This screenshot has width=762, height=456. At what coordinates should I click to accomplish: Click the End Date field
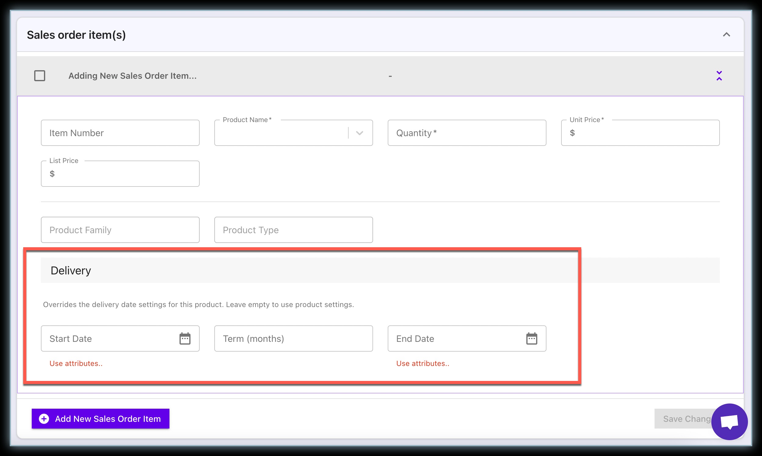click(467, 338)
